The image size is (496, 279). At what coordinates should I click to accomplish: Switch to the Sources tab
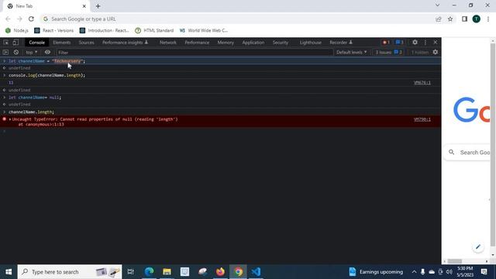(x=86, y=43)
